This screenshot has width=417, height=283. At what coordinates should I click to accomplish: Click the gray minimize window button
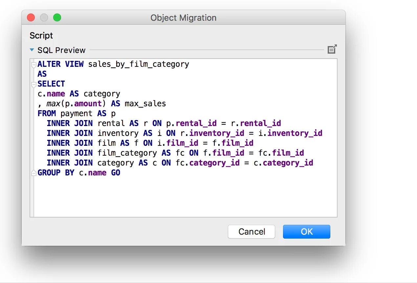pyautogui.click(x=44, y=17)
